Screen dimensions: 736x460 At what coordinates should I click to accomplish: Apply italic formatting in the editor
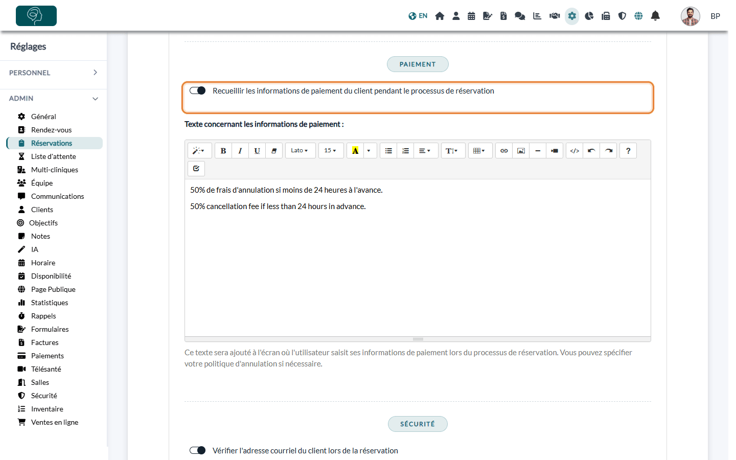pos(240,151)
